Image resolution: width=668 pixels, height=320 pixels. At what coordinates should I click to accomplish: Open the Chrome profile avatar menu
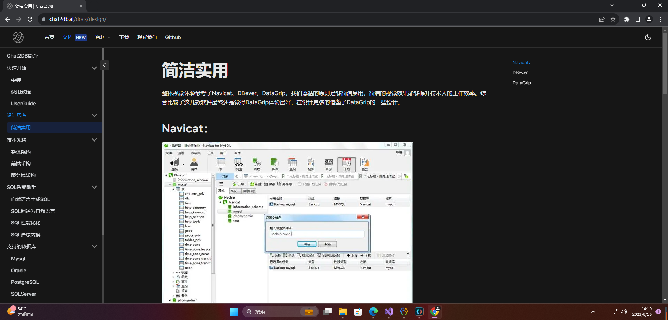[649, 19]
